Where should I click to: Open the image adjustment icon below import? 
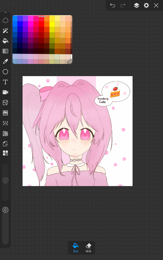click(5, 113)
